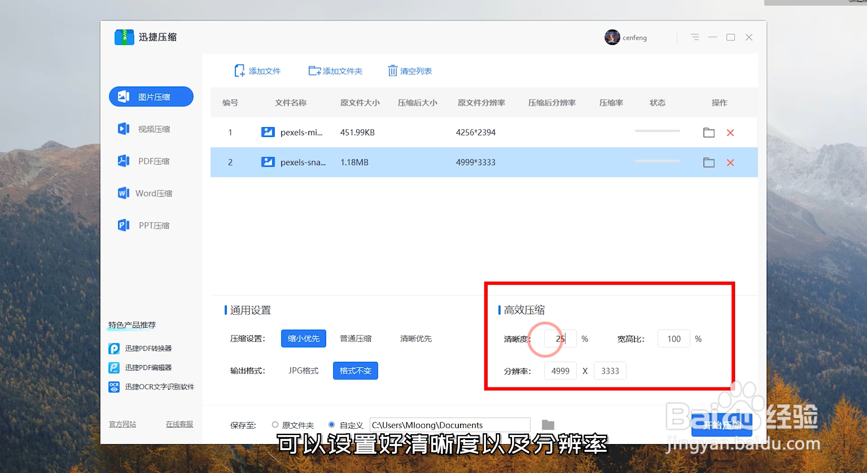Click progress bar of pexels-sna row
This screenshot has height=473, width=867.
[x=657, y=161]
